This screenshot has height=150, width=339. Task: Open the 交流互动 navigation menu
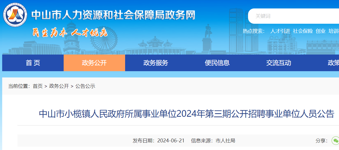click(279, 63)
